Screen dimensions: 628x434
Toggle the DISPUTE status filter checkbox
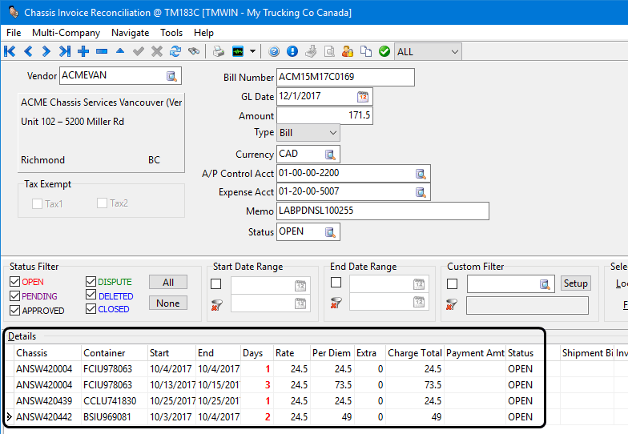(91, 282)
